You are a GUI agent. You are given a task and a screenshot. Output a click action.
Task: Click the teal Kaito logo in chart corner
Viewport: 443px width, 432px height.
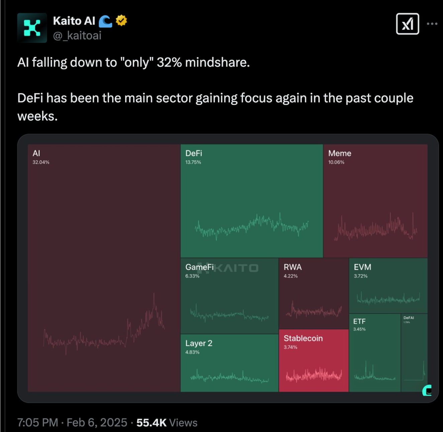coord(427,390)
